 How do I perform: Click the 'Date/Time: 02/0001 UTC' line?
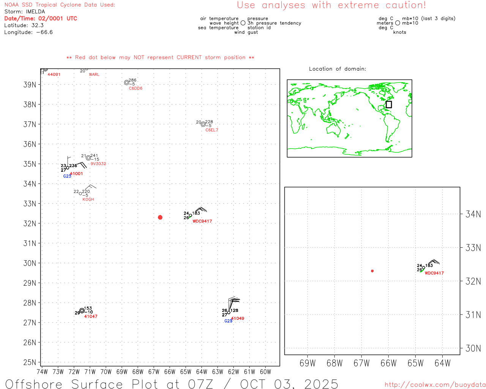[41, 19]
